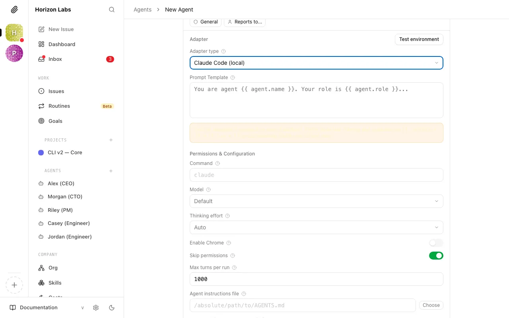Toggle dark mode moon icon
The width and height of the screenshot is (509, 318).
(x=112, y=308)
